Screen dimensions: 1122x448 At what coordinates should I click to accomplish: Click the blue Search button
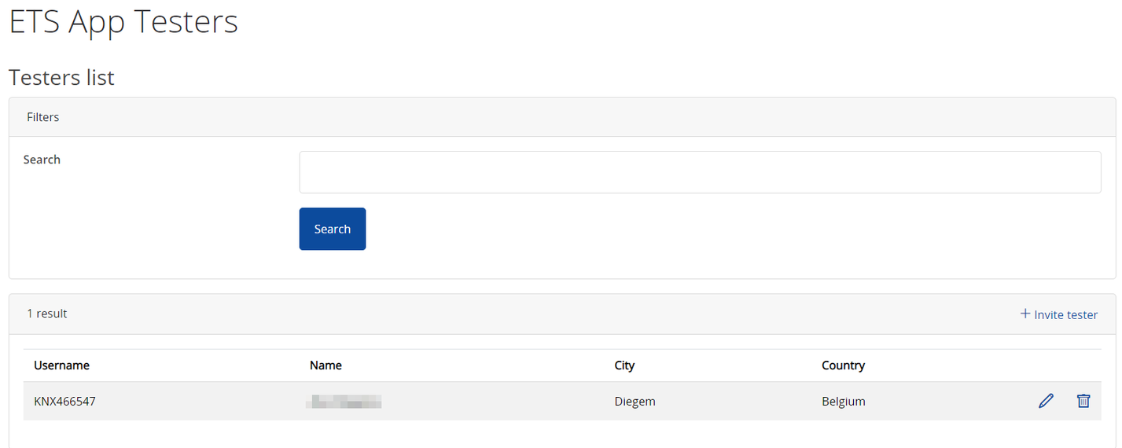coord(333,229)
